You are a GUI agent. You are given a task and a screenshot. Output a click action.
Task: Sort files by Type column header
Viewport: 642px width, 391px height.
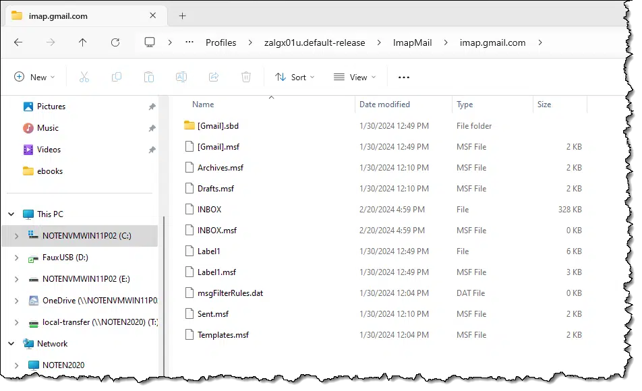pyautogui.click(x=465, y=104)
